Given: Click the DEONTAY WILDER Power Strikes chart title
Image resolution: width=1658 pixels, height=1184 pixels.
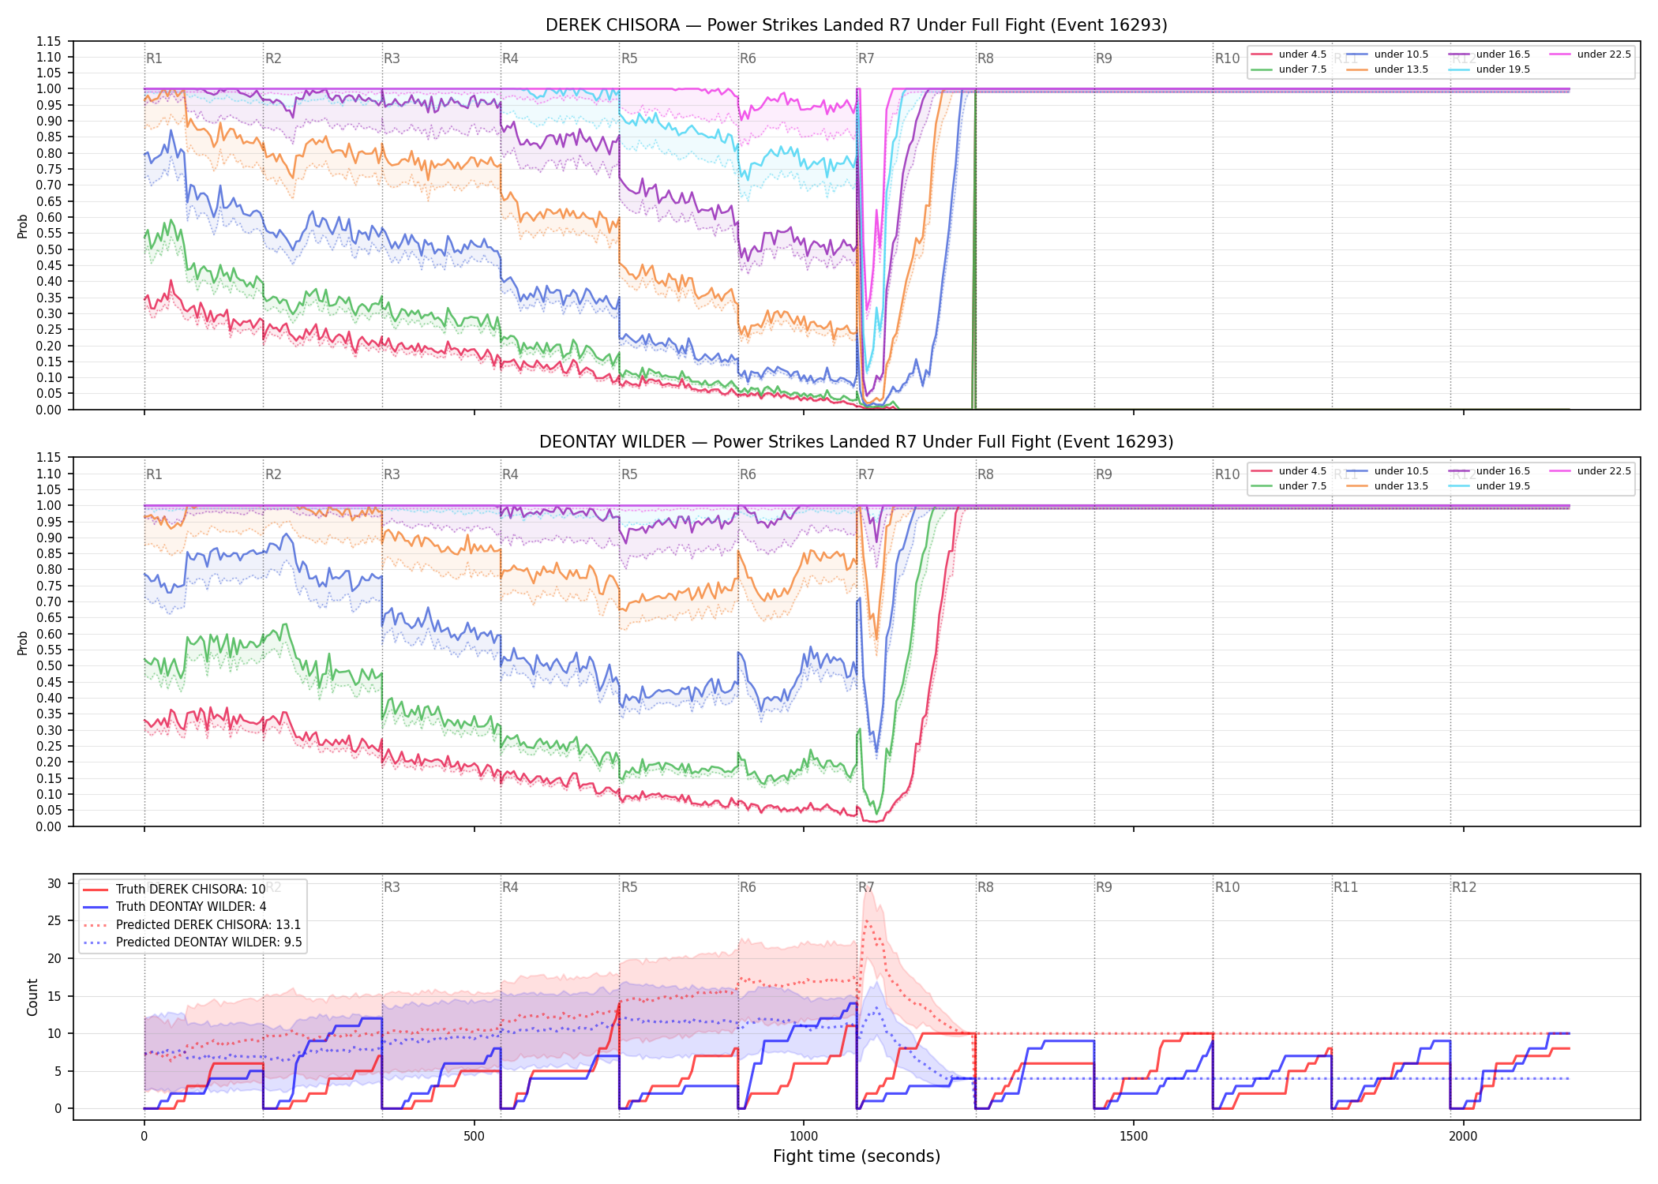Looking at the screenshot, I should coord(857,442).
